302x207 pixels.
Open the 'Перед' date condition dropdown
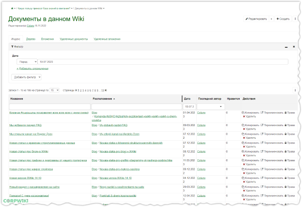[27, 62]
